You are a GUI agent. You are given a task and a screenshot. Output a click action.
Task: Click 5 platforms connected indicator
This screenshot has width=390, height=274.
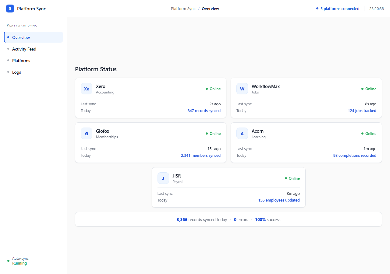[x=338, y=9]
